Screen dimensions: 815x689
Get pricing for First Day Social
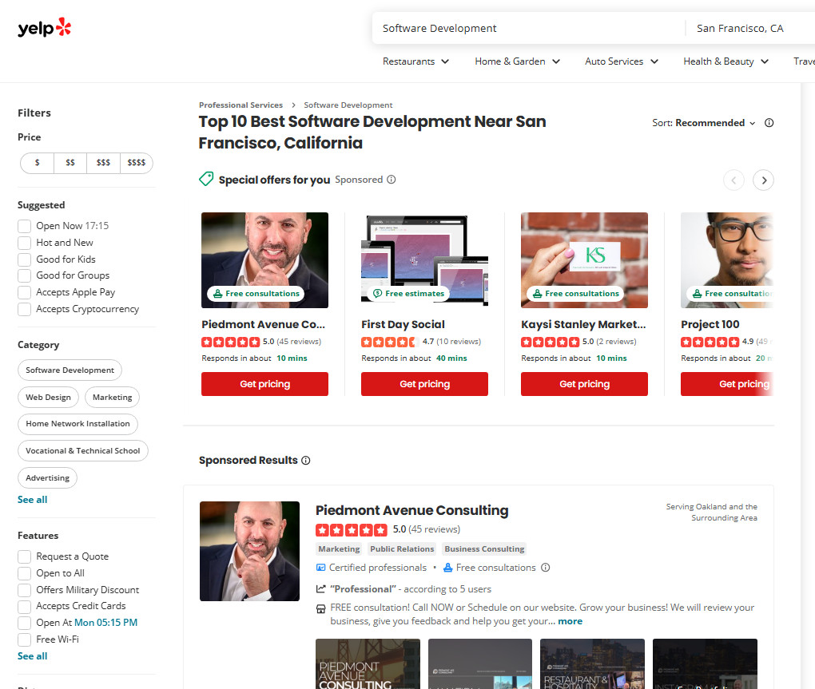(x=424, y=384)
